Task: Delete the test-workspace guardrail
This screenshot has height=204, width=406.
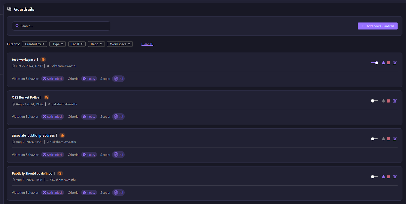Action: coord(388,63)
